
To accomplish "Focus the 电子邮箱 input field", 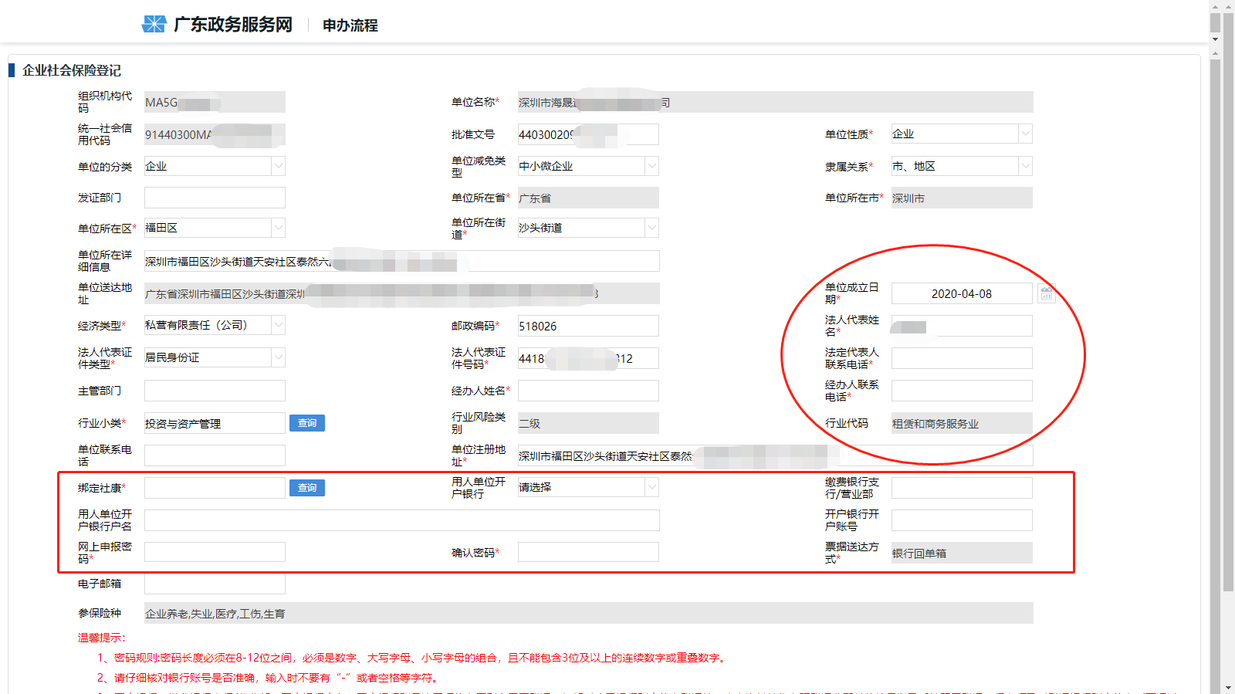I will pos(215,584).
